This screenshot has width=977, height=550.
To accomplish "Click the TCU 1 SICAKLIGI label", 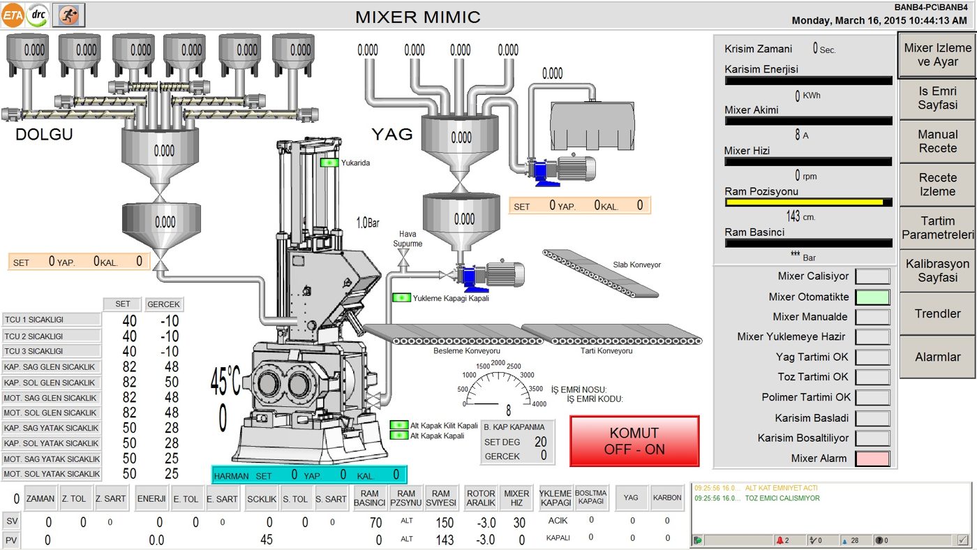I will click(x=52, y=320).
